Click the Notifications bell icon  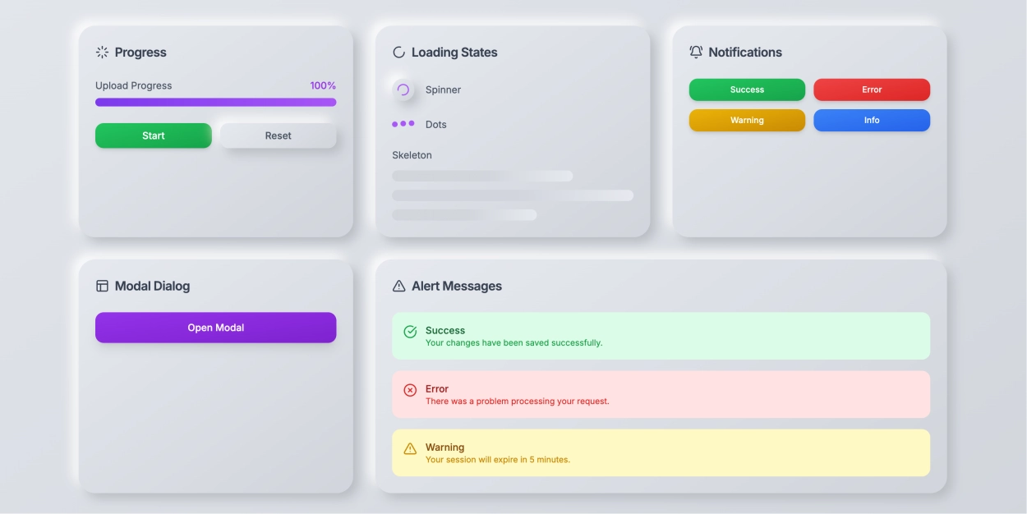click(695, 51)
